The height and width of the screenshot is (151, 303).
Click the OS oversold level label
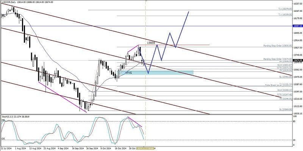(3, 139)
